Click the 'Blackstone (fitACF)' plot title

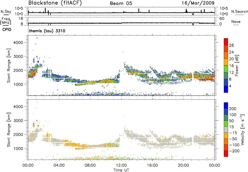(55, 3)
